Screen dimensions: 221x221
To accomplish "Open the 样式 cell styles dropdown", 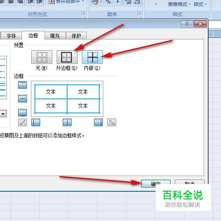I will click(x=201, y=4).
